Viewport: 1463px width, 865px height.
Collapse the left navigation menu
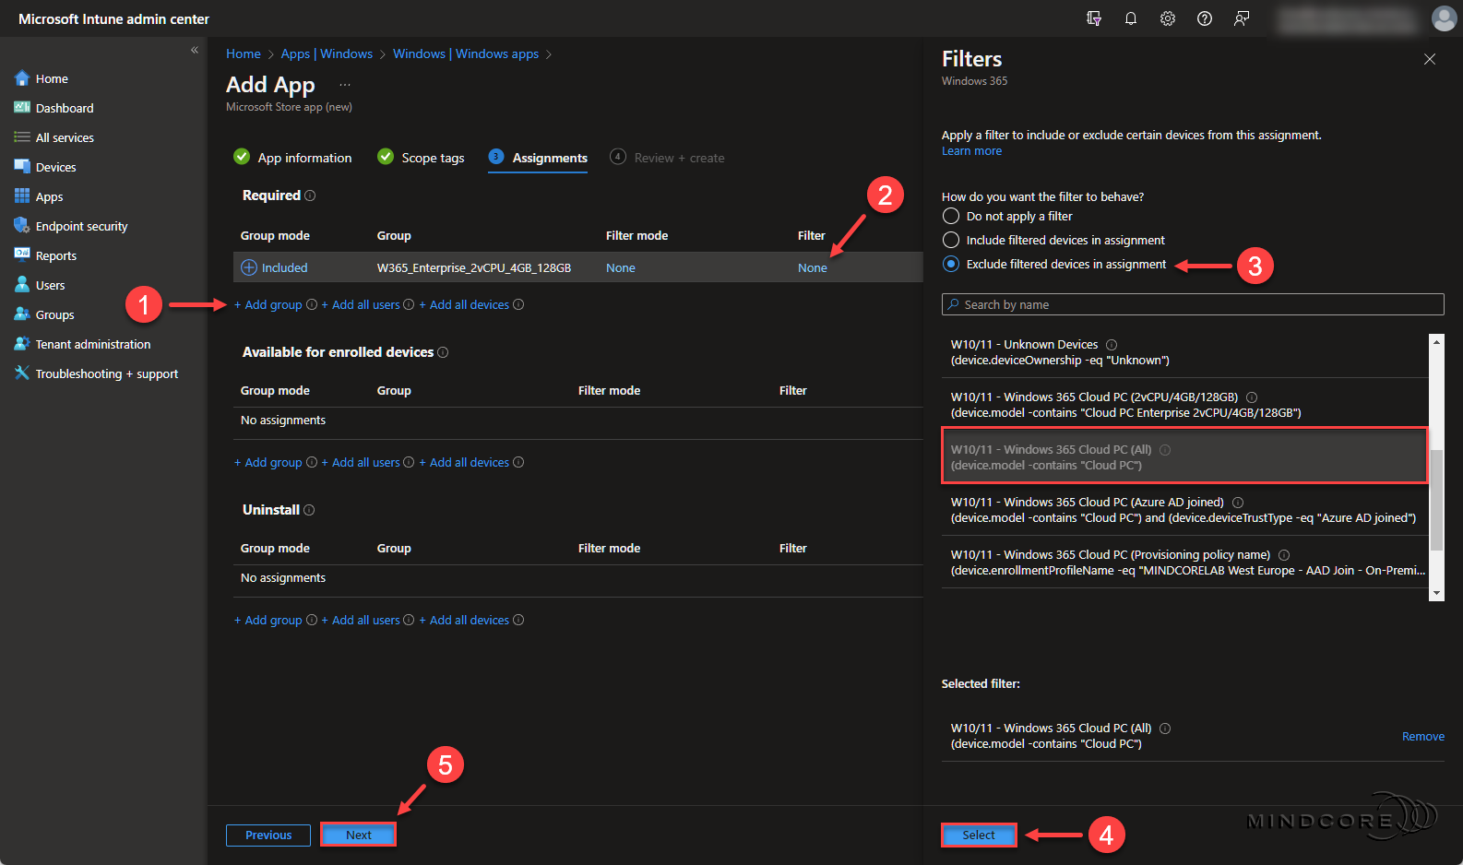click(x=195, y=50)
